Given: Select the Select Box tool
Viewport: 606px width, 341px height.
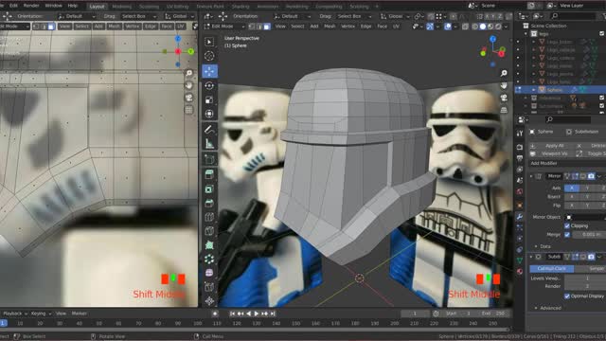Looking at the screenshot, I should point(209,42).
